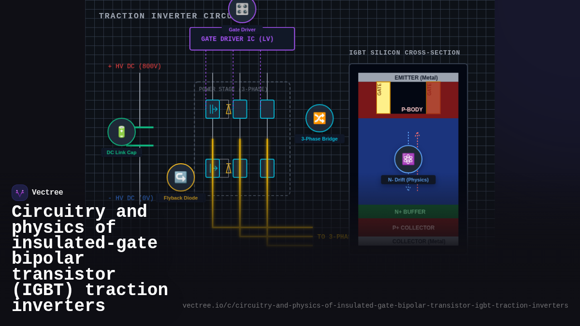Open the IGBT SILICON CROSS-SECTION panel
This screenshot has height=326, width=580.
(405, 52)
